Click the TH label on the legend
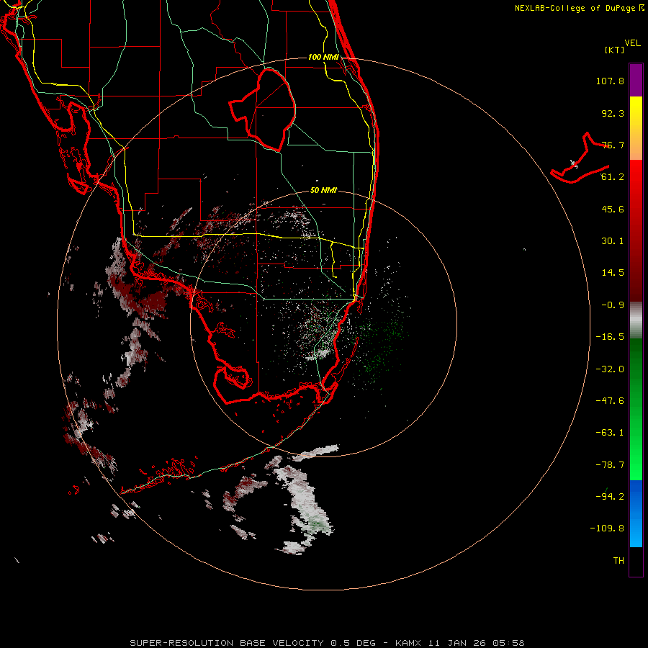This screenshot has width=648, height=648. tap(618, 561)
